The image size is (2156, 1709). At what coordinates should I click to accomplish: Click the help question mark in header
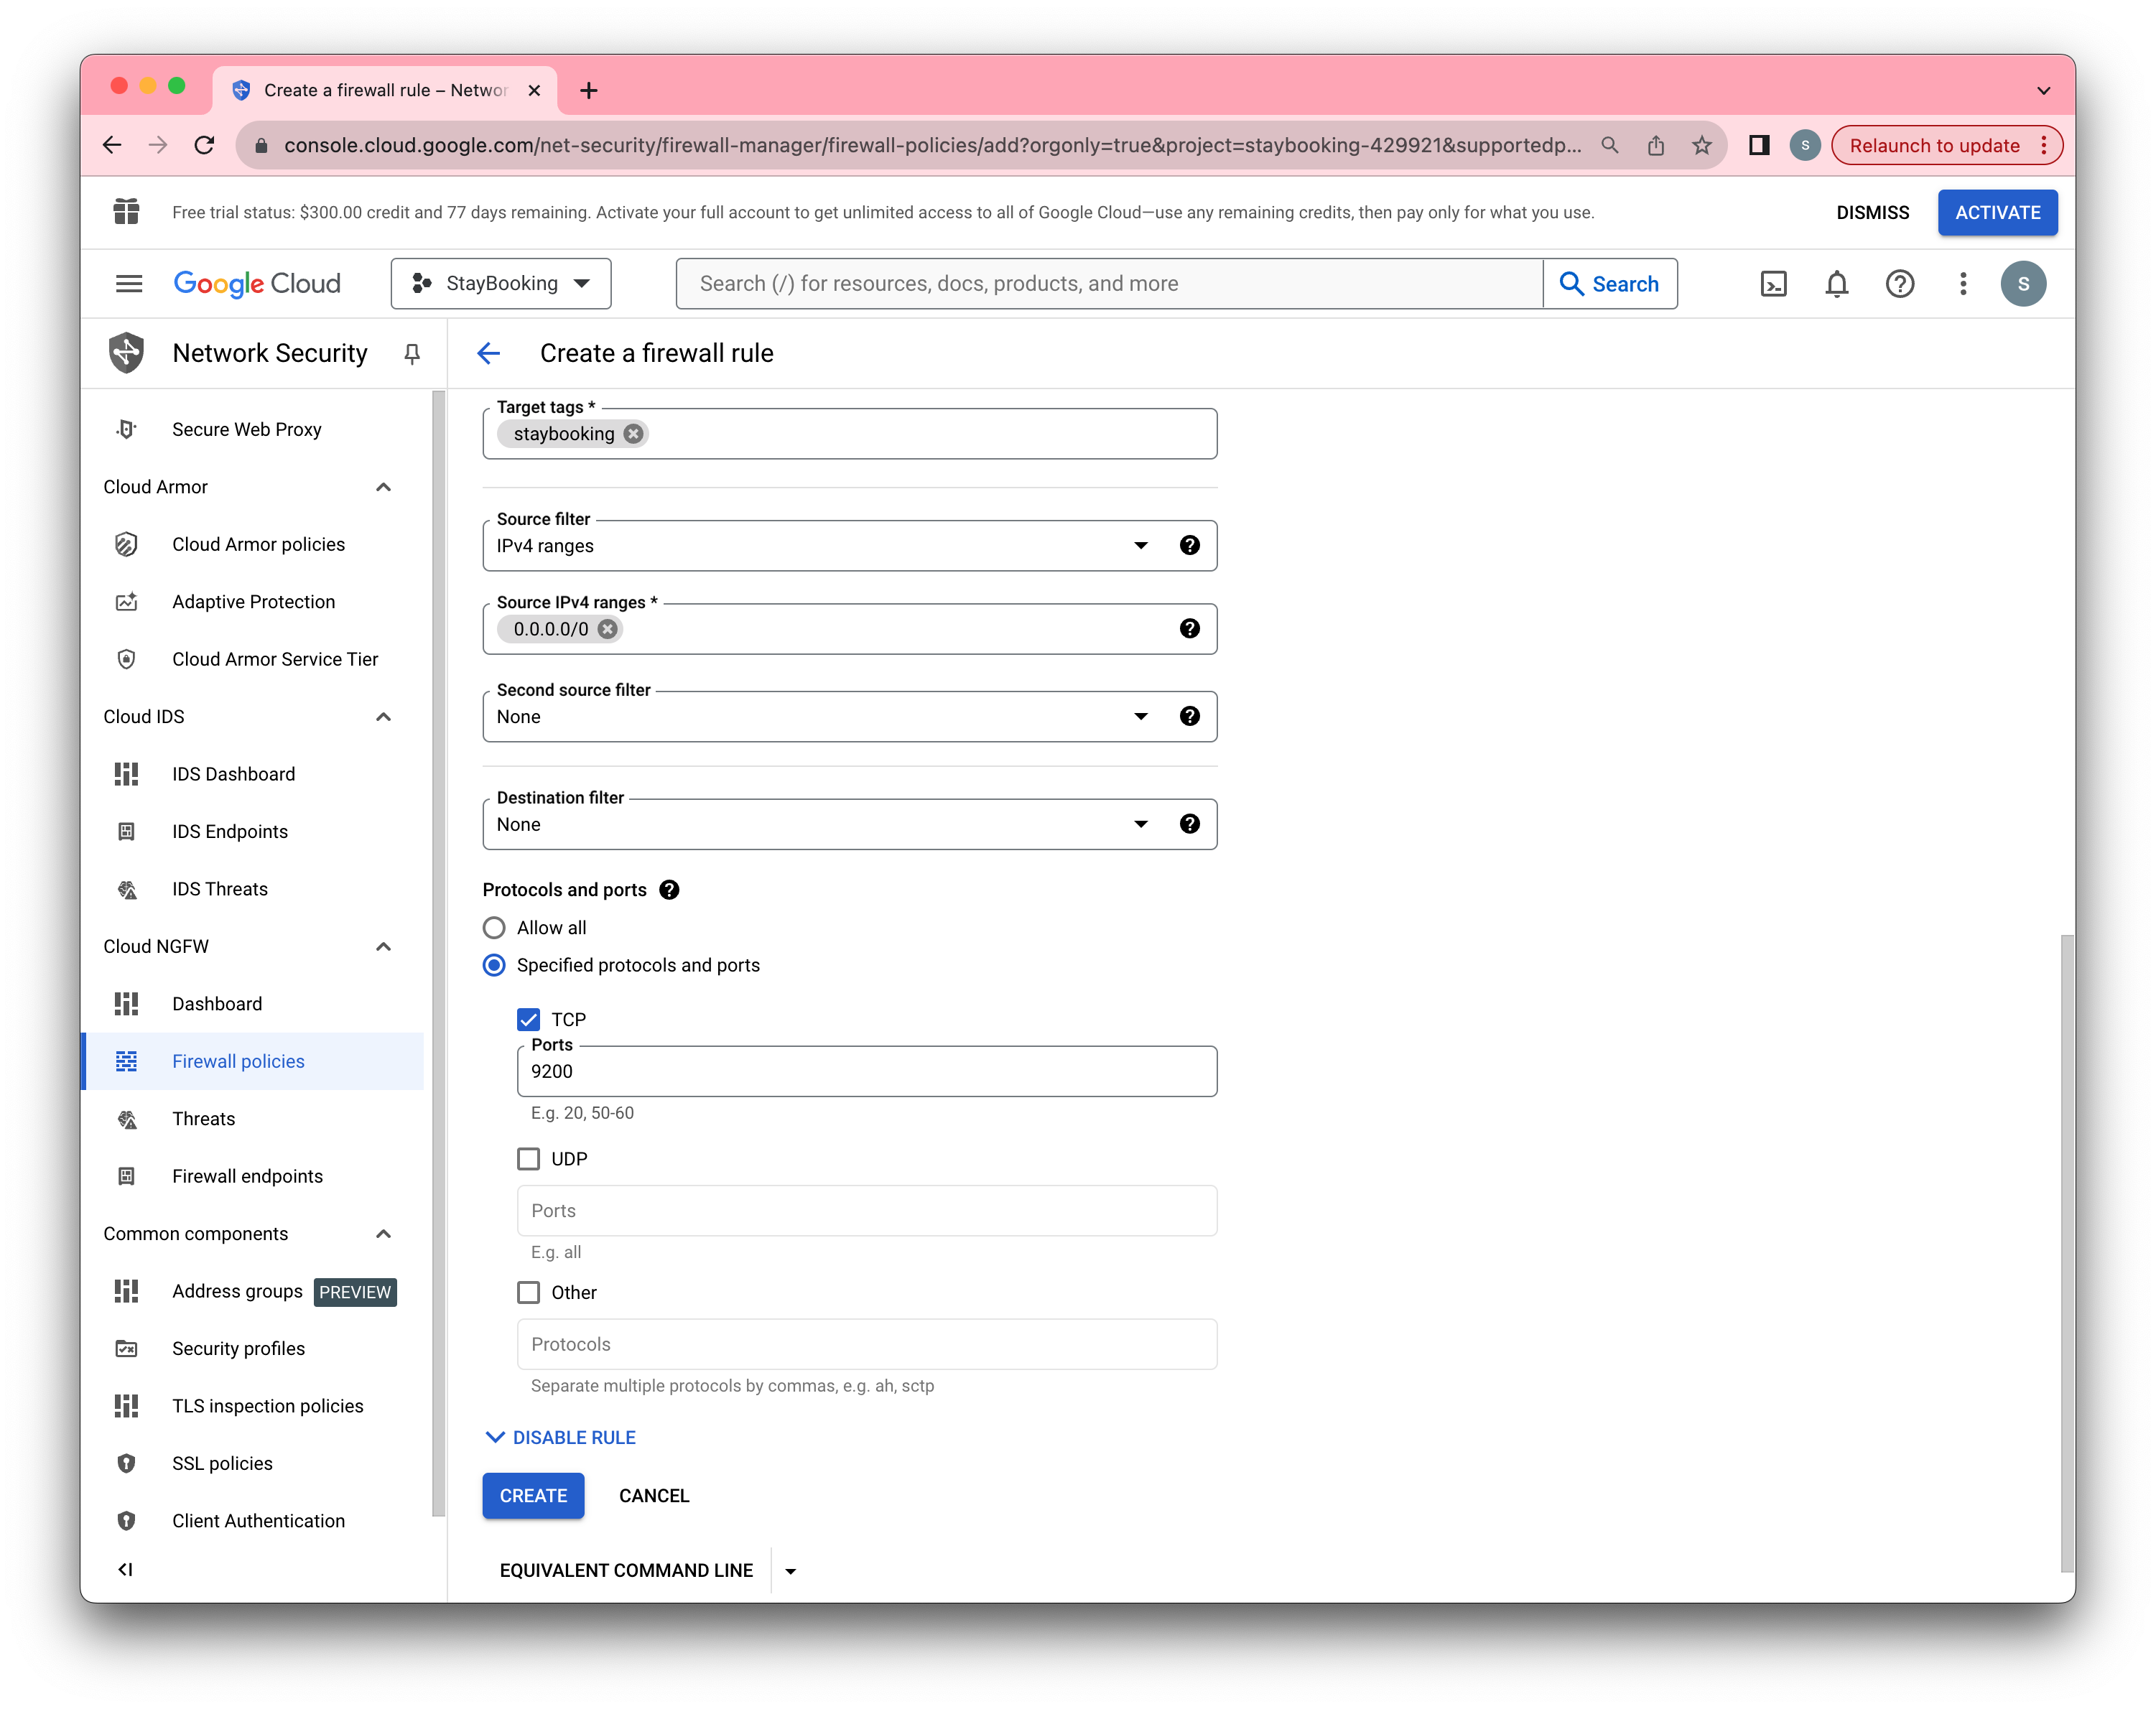(x=1899, y=284)
